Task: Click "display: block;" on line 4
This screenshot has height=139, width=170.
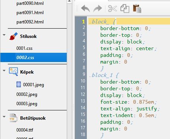Action: [123, 42]
